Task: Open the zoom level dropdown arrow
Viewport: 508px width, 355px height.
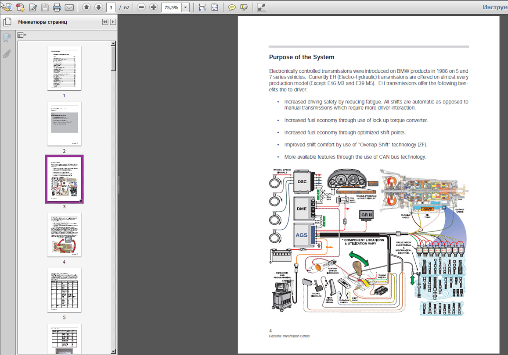Action: click(186, 7)
